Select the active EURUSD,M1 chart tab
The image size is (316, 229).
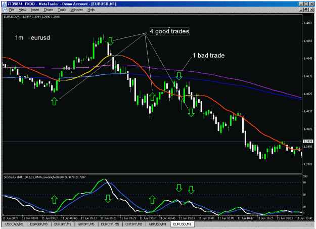tap(182, 224)
